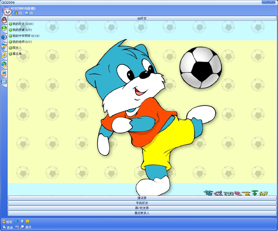Click the blue round moon icon at bottom
The width and height of the screenshot is (278, 231).
pos(22,221)
